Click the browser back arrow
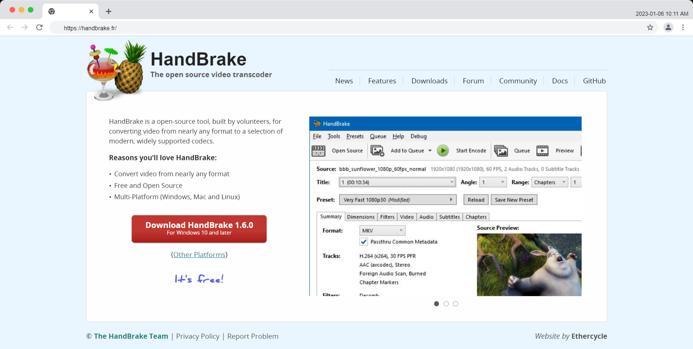693x349 pixels. pos(10,27)
